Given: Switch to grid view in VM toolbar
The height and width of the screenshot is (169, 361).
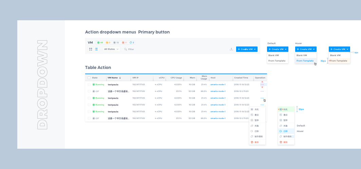Looking at the screenshot, I should tap(91, 49).
